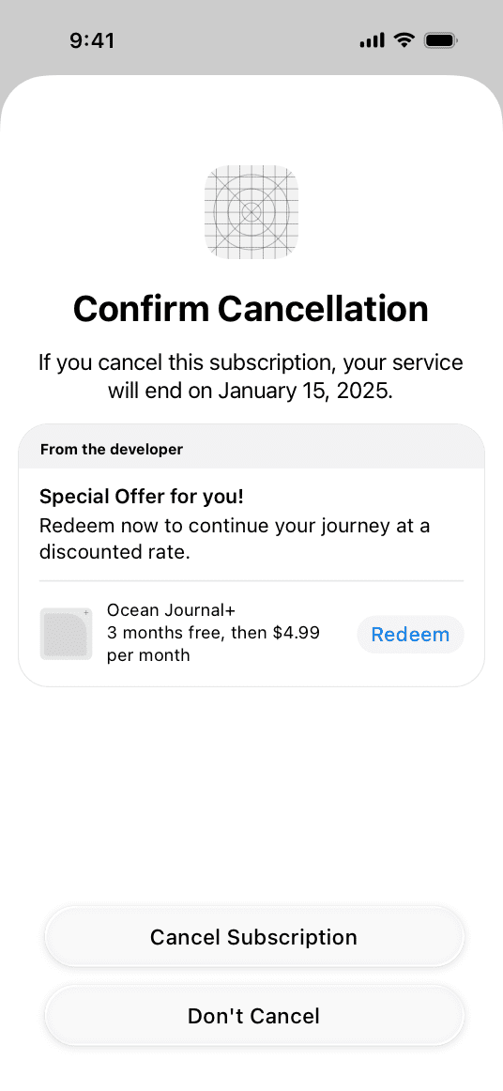The height and width of the screenshot is (1091, 503).
Task: Tap the cellular signal bars icon
Action: pyautogui.click(x=372, y=40)
